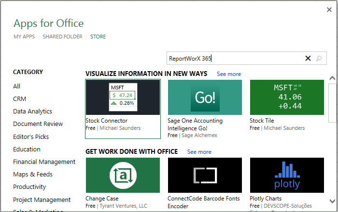This screenshot has width=338, height=212.
Task: Select the Education category
Action: coord(27,149)
